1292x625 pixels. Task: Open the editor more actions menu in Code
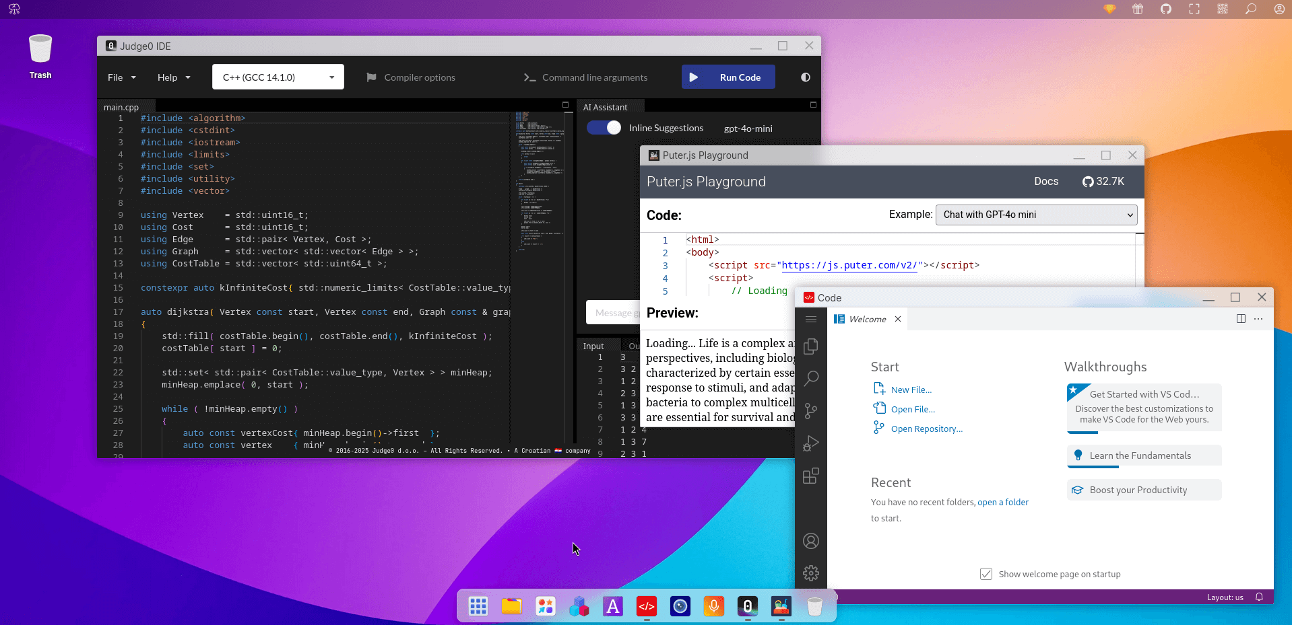point(1259,319)
